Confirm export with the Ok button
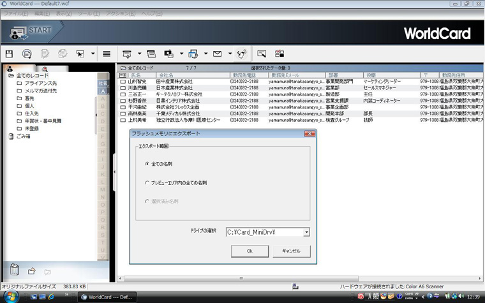 250,251
